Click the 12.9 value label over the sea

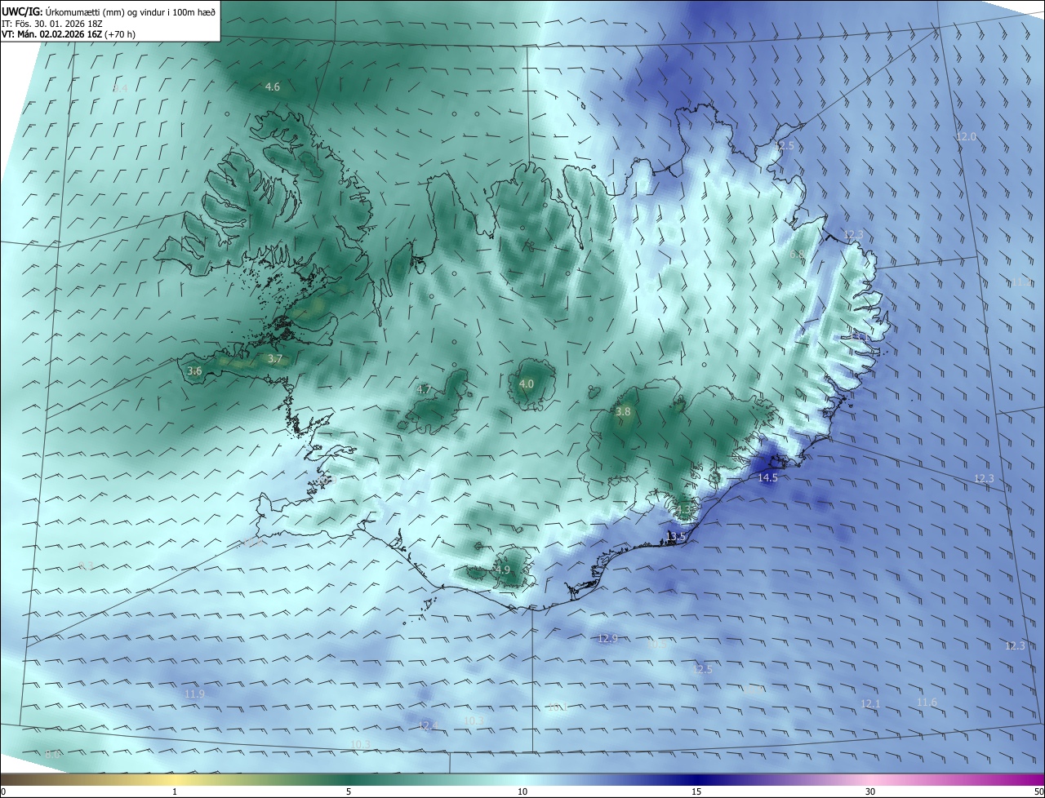tap(607, 638)
